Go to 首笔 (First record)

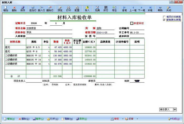coord(124,9)
